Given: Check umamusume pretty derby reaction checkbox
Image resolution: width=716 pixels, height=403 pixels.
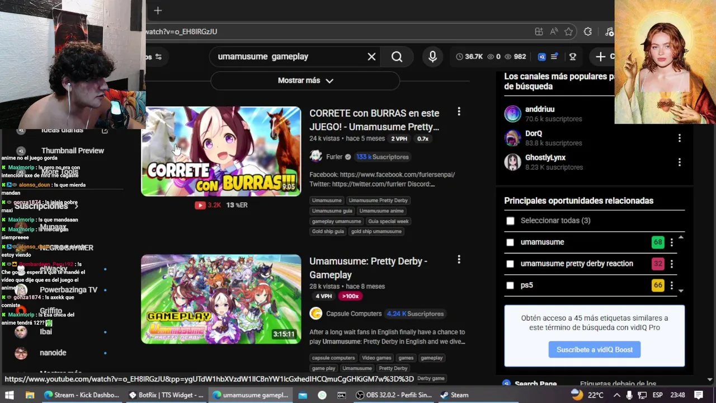Looking at the screenshot, I should [x=510, y=264].
